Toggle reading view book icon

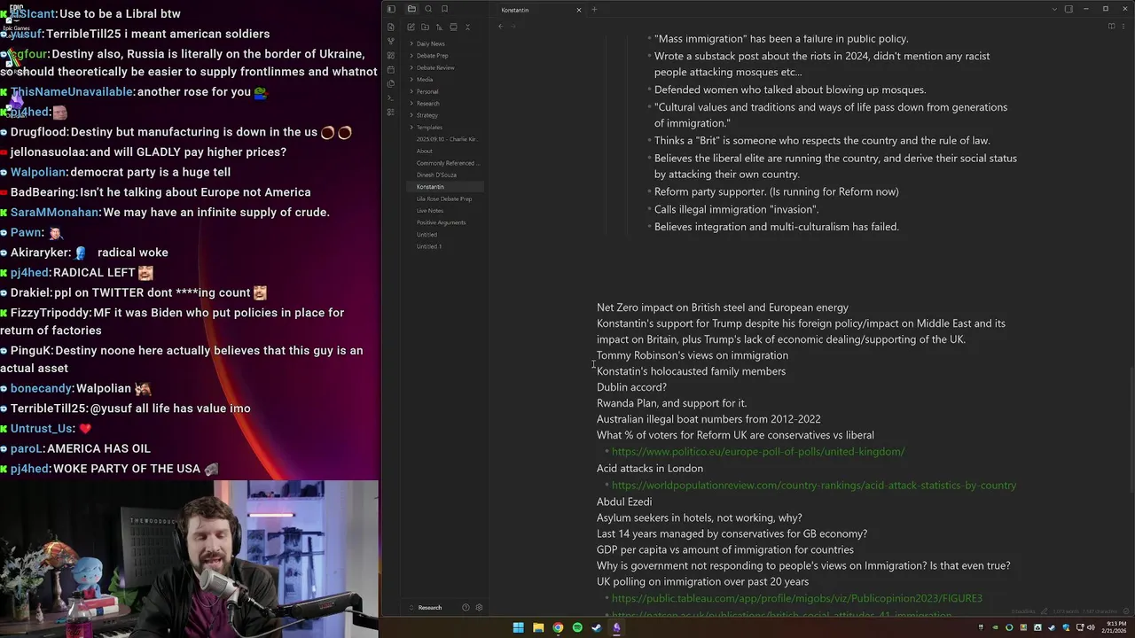[x=1111, y=26]
